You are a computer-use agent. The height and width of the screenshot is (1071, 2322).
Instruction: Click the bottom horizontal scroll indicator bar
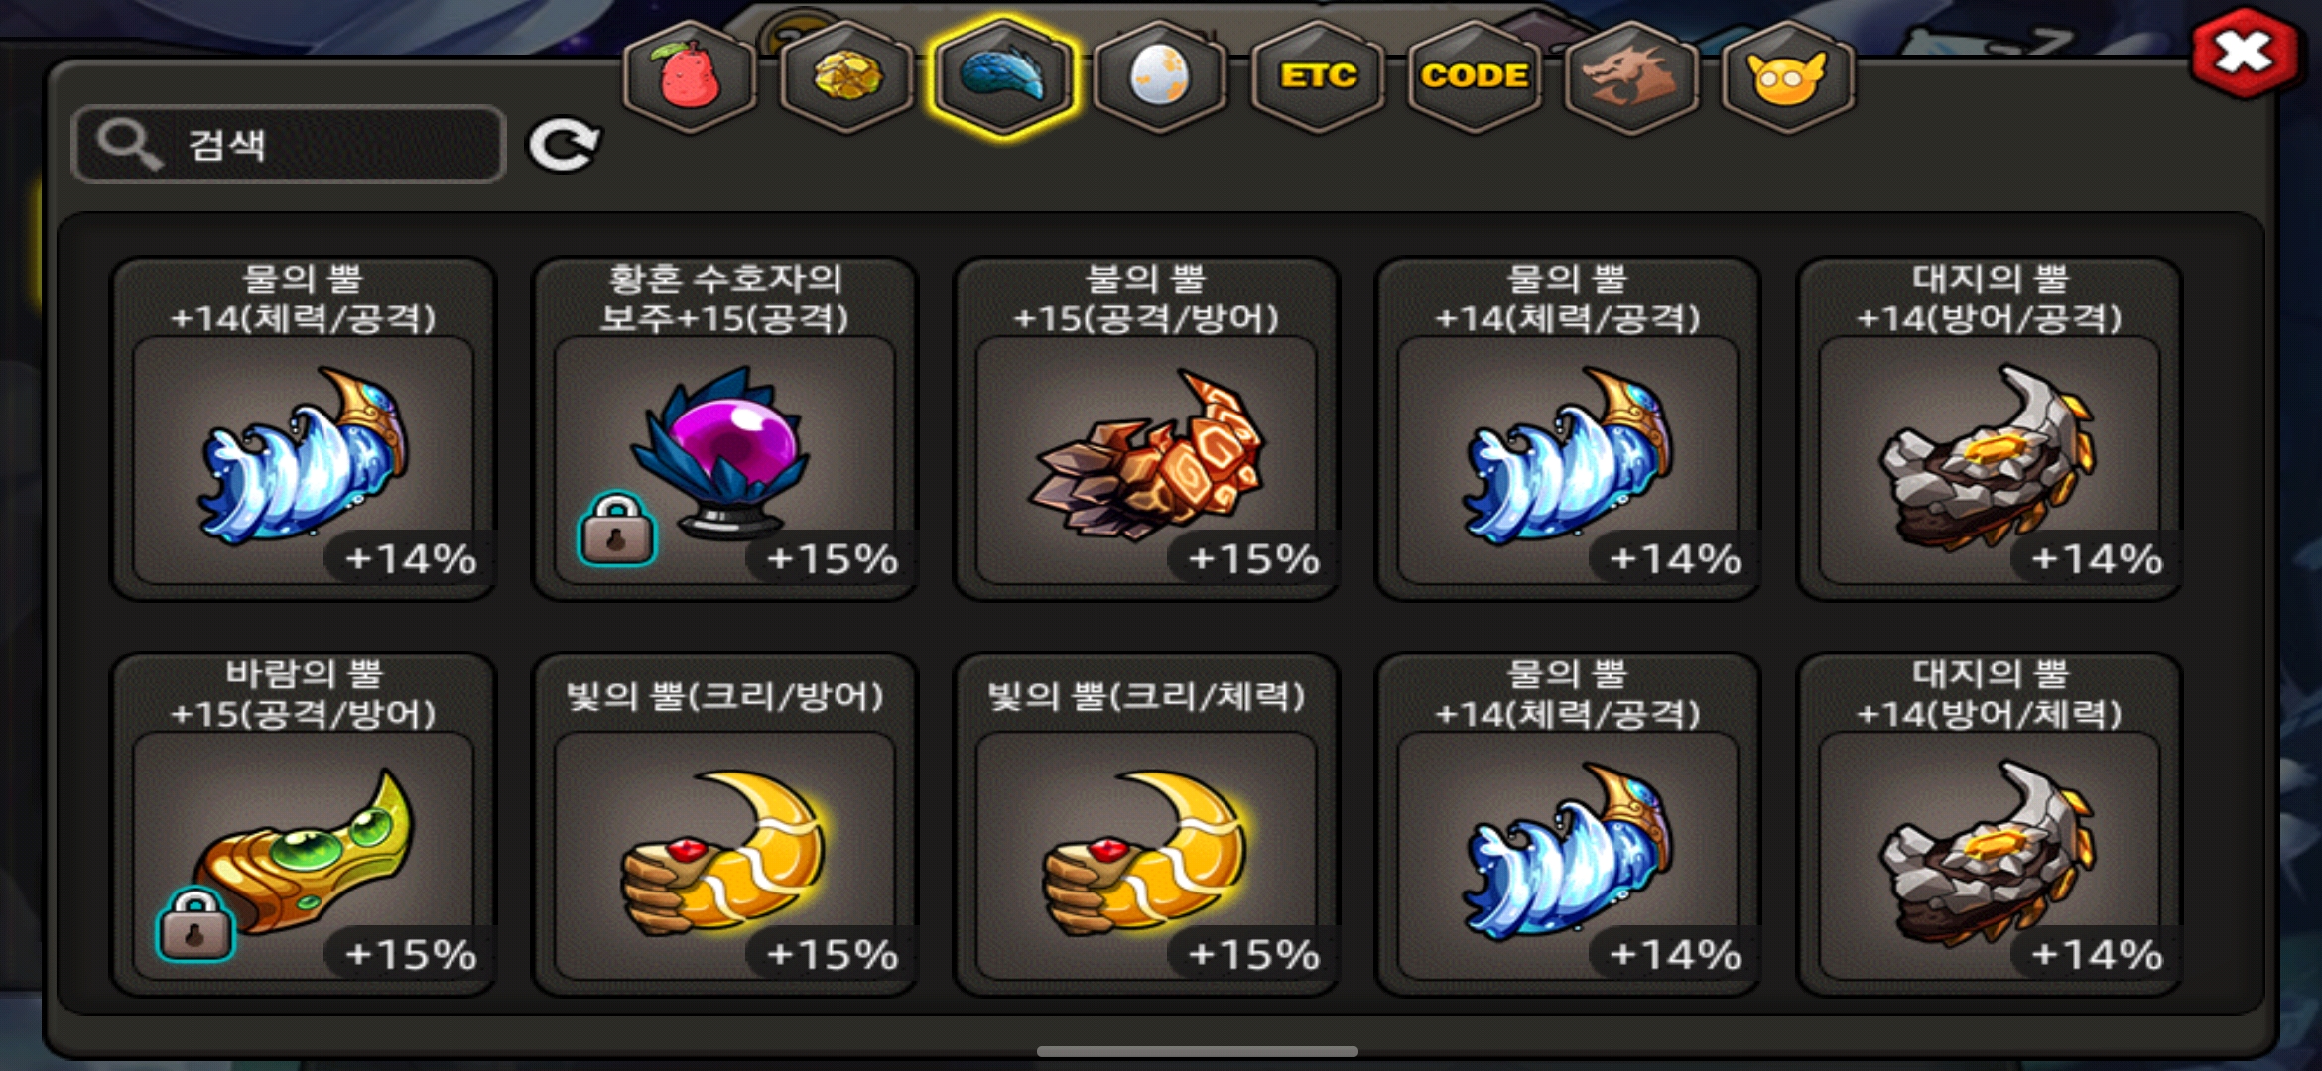coord(1197,1051)
